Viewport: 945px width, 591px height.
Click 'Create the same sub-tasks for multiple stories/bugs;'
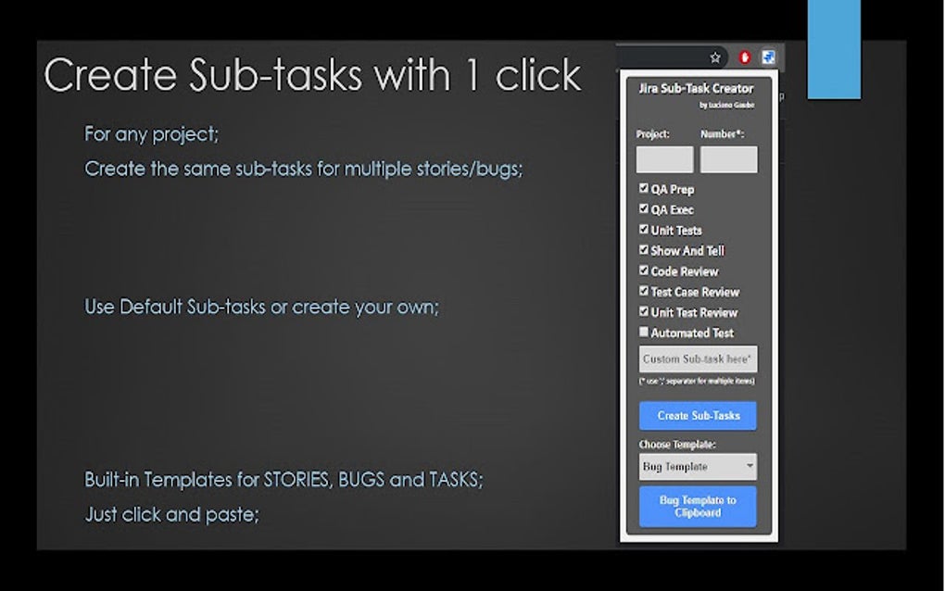pyautogui.click(x=303, y=169)
